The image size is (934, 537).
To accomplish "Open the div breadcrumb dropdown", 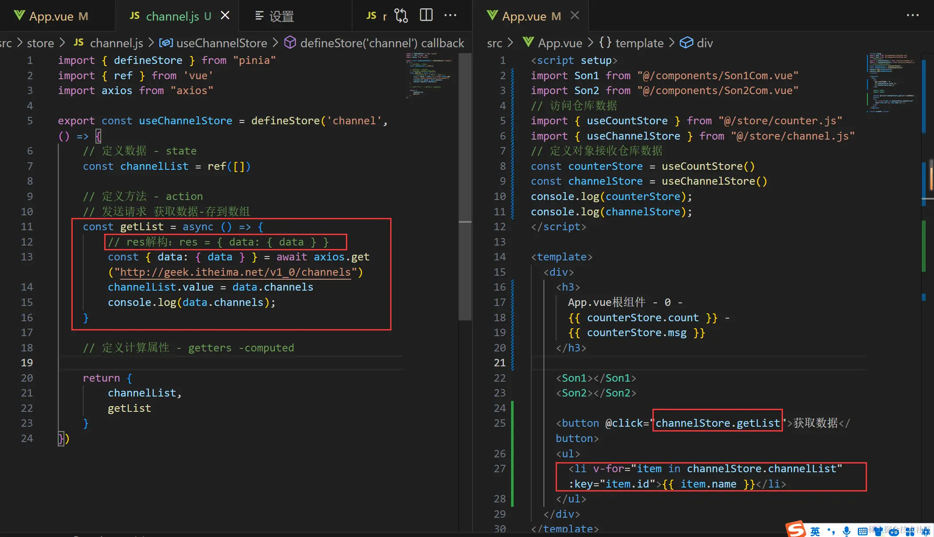I will (696, 43).
